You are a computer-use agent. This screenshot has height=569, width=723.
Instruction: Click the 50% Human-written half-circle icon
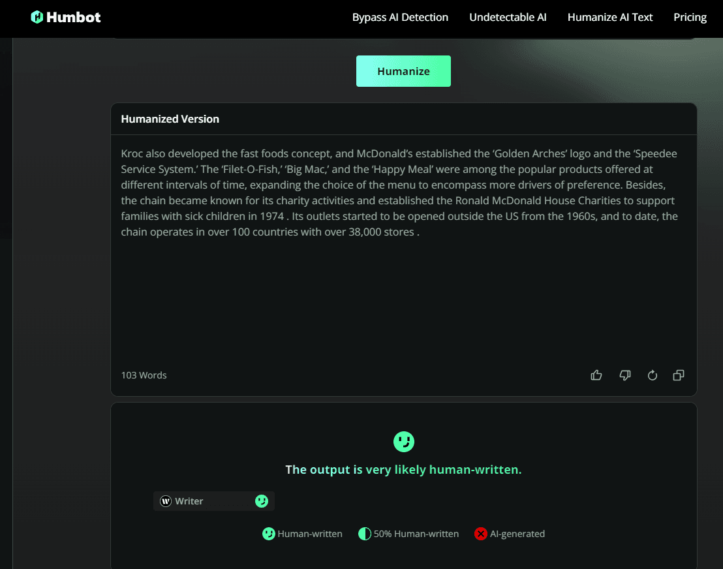(365, 534)
